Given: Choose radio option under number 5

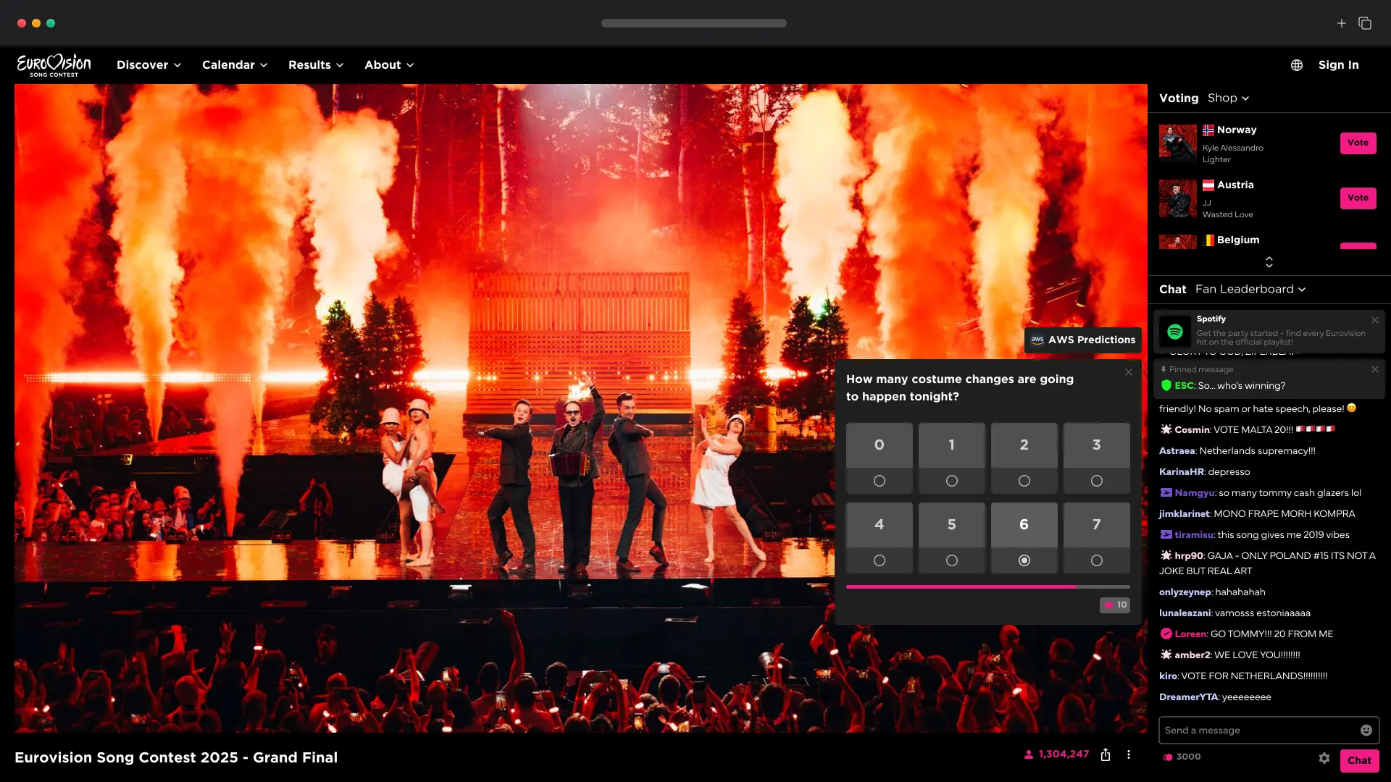Looking at the screenshot, I should click(x=951, y=560).
